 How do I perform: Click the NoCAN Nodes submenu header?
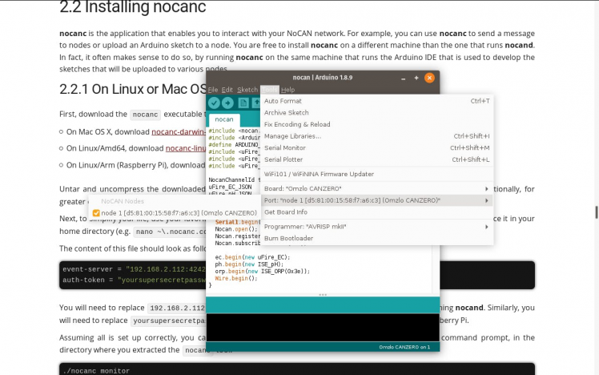(123, 201)
